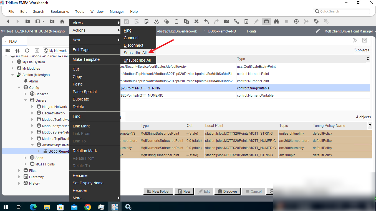The height and width of the screenshot is (211, 376).
Task: Click the duplicate toolbar icon
Action: pyautogui.click(x=186, y=21)
